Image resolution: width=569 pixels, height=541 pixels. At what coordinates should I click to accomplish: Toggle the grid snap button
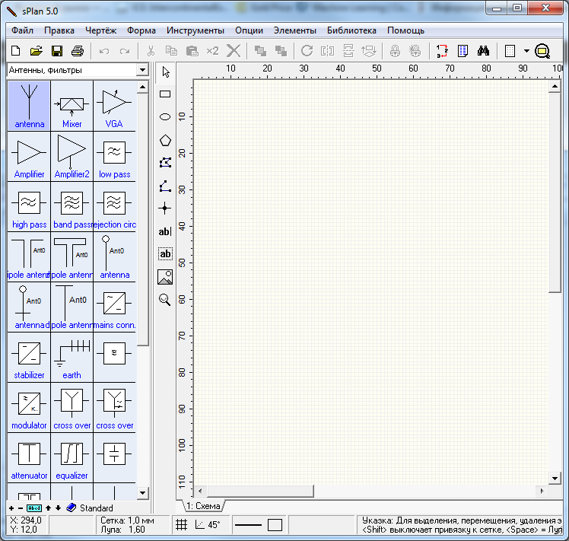181,524
